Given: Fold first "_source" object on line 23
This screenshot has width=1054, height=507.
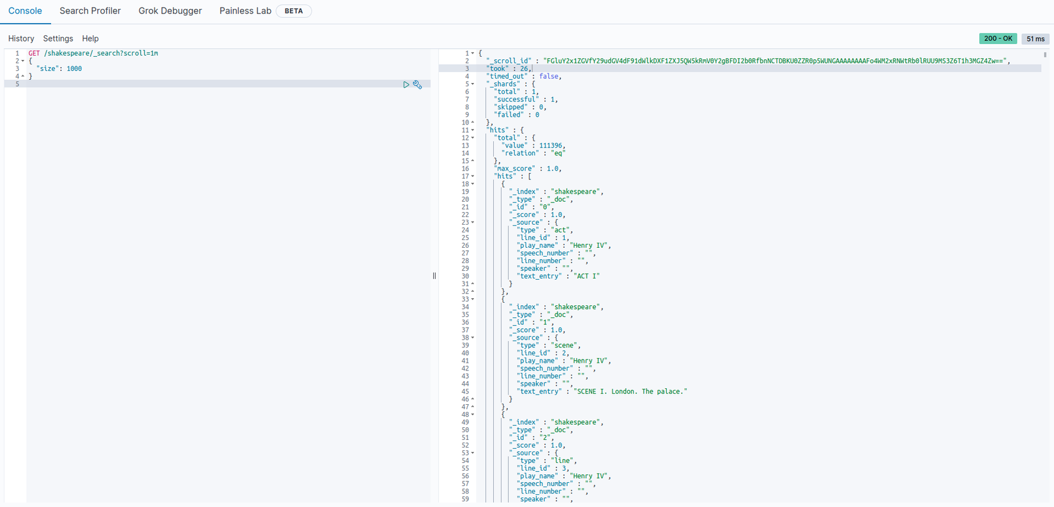Looking at the screenshot, I should (x=473, y=222).
